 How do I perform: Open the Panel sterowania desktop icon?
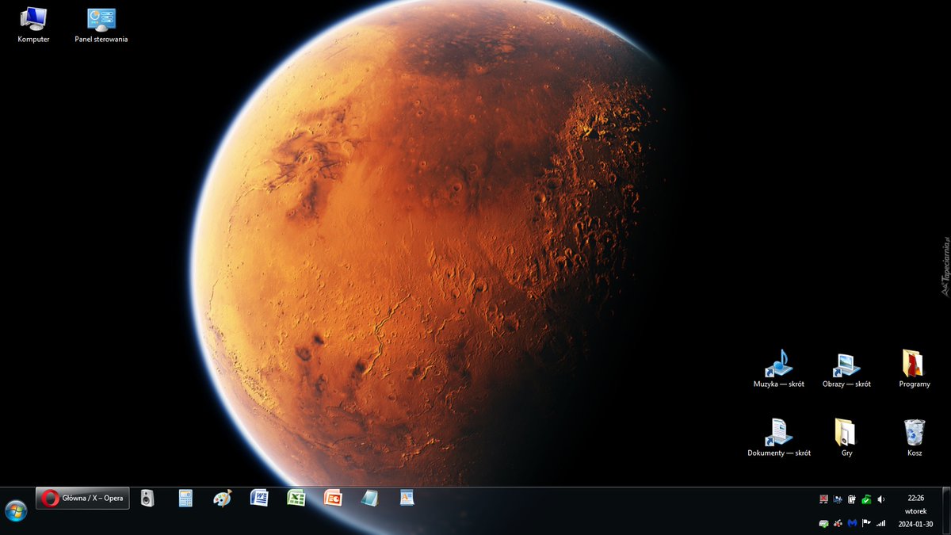click(x=101, y=25)
